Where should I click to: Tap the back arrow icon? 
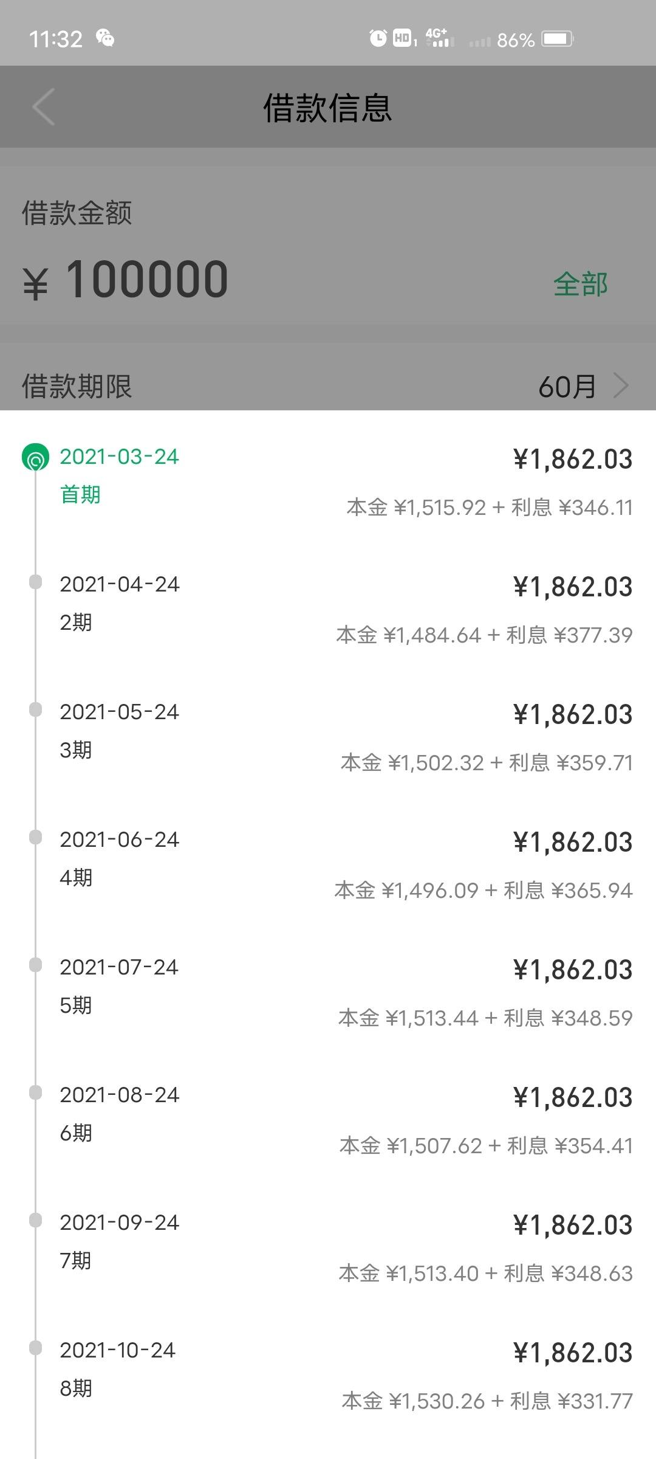click(44, 107)
